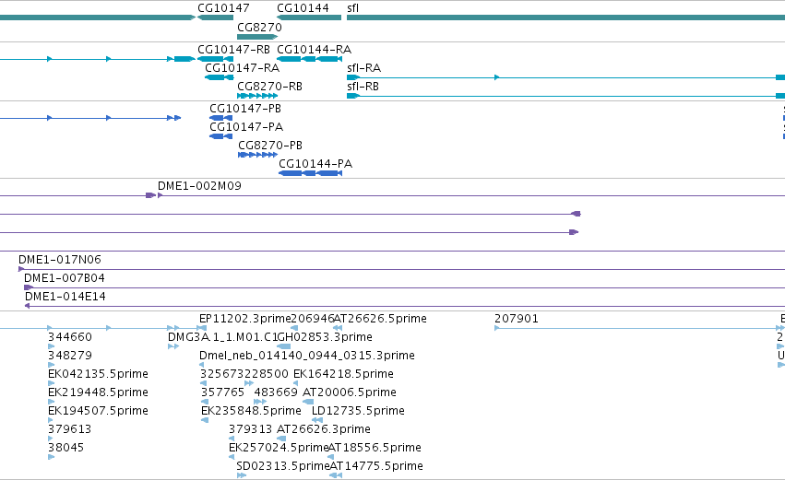The image size is (785, 480).
Task: Select feature label 38045
Action: point(65,448)
